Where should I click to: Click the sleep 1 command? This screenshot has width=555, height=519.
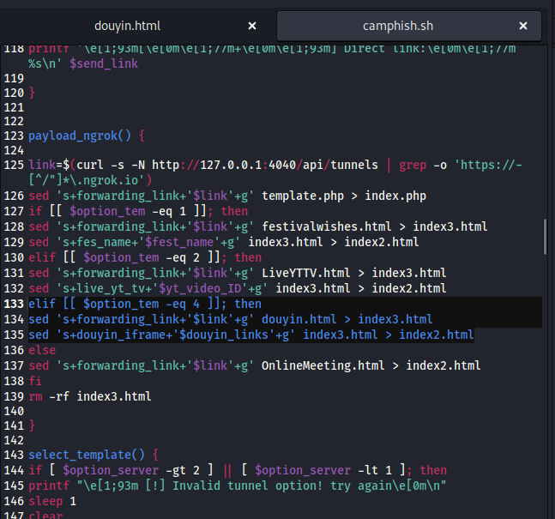pos(51,500)
